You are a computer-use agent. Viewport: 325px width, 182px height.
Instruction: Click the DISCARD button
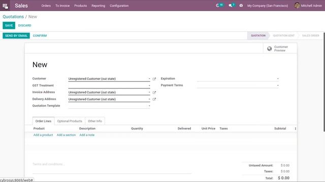25,25
